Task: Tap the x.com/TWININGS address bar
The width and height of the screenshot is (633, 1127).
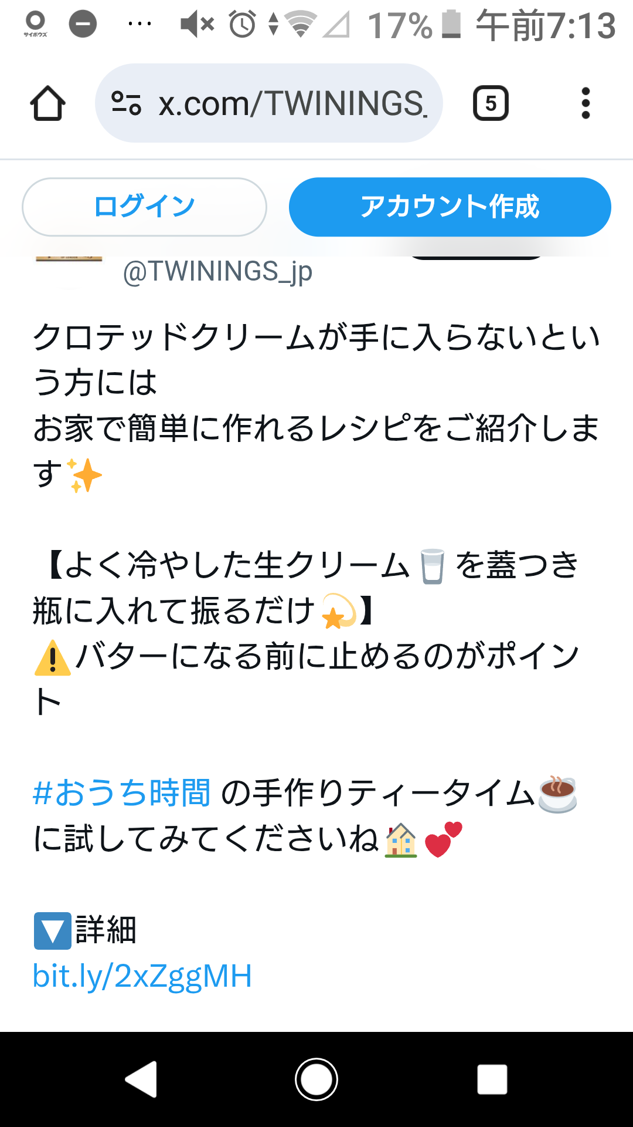Action: pos(269,103)
